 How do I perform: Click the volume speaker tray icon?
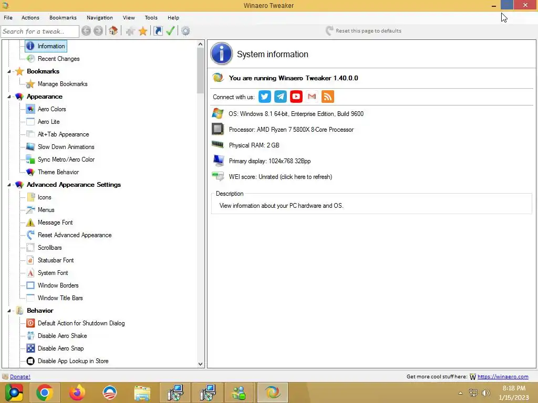point(485,393)
